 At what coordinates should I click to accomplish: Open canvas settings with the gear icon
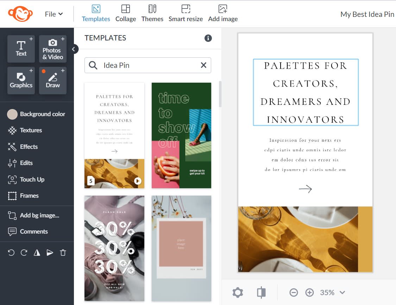tap(238, 293)
